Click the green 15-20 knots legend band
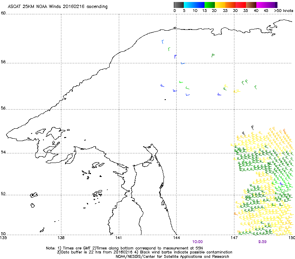Viewport: 295px width, 259px height. [x=210, y=5]
